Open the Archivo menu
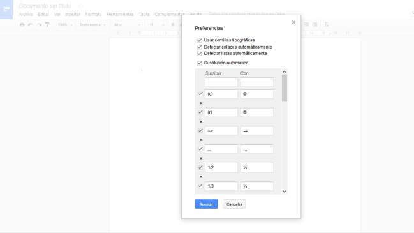 26,14
